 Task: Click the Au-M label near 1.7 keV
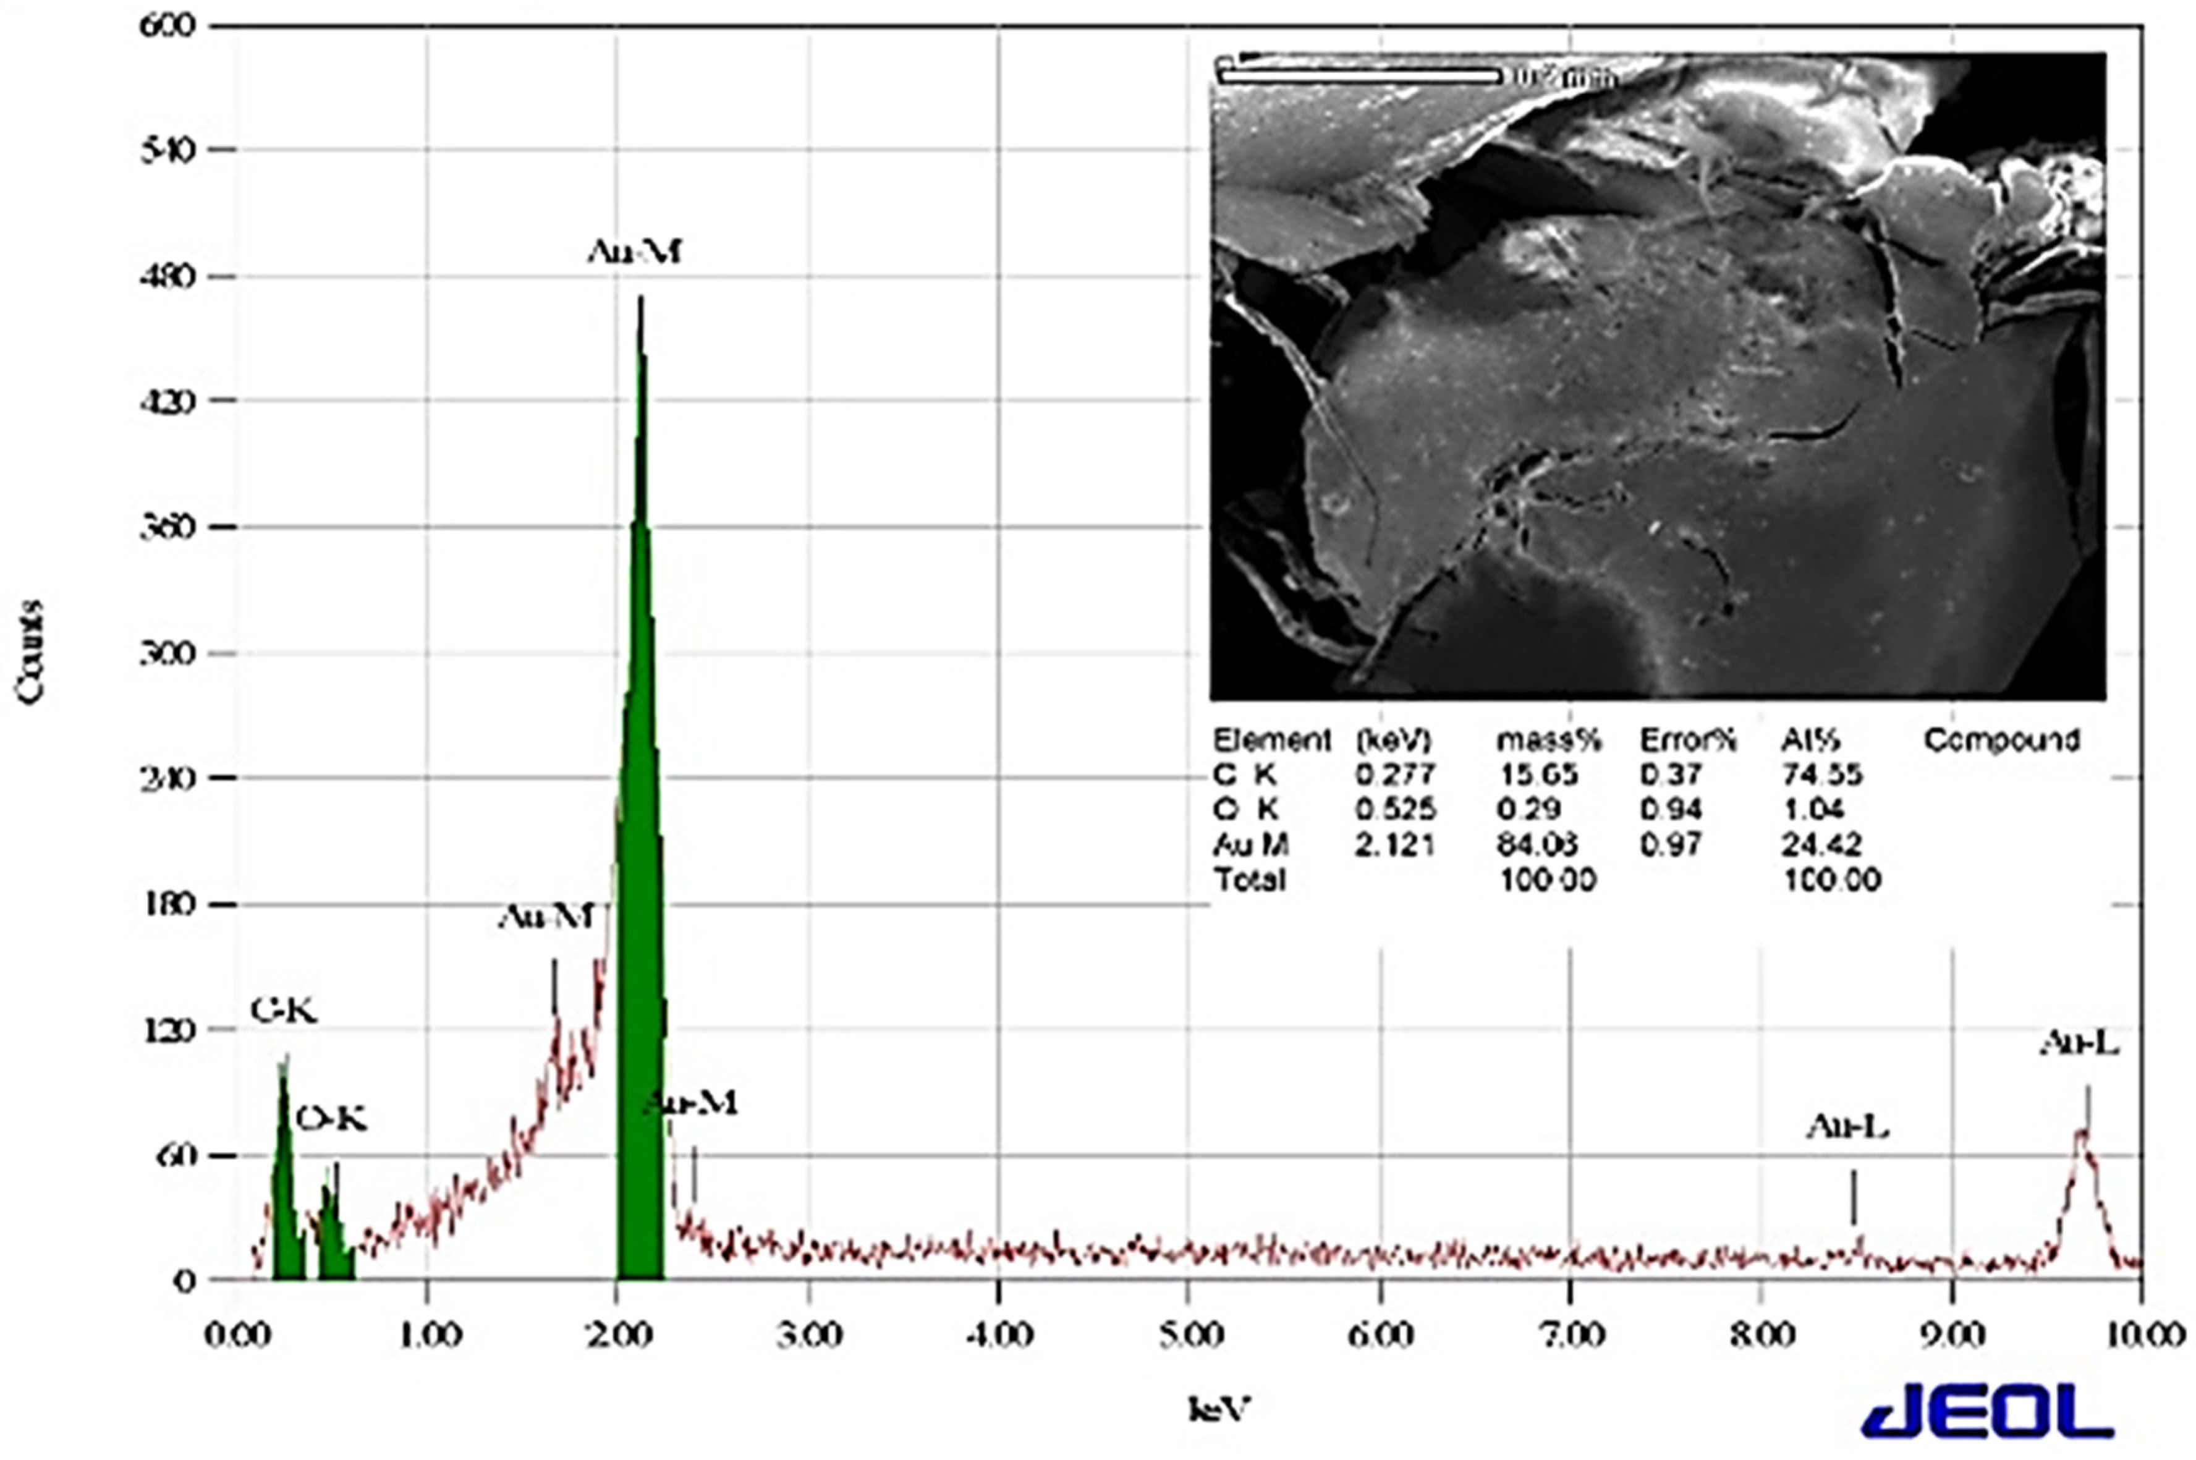coord(546,917)
